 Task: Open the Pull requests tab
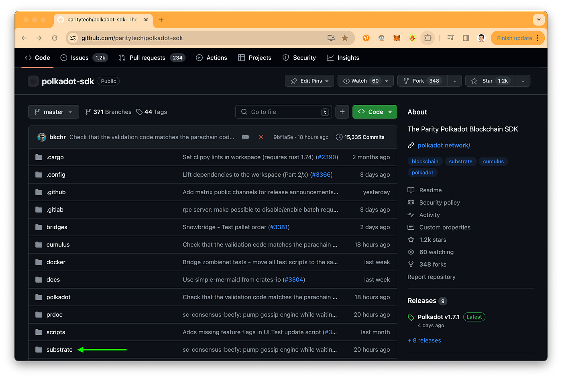click(152, 58)
